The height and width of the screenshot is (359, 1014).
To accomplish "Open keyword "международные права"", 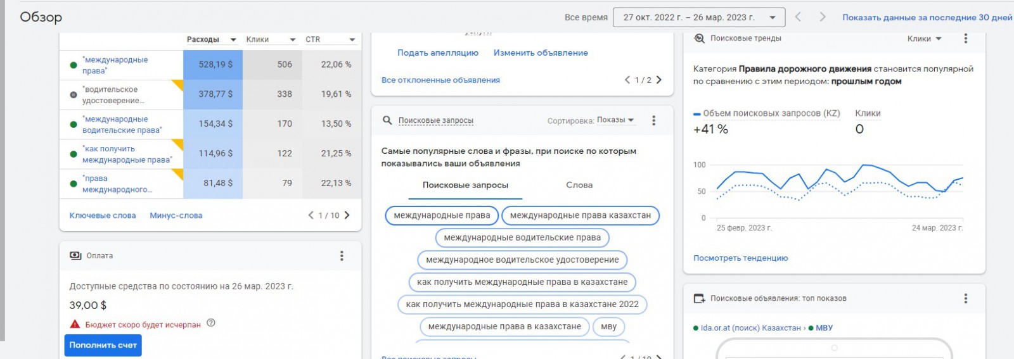I will pos(115,65).
